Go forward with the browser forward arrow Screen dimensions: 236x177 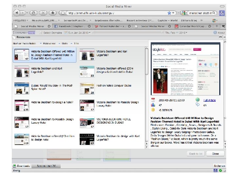click(x=23, y=13)
